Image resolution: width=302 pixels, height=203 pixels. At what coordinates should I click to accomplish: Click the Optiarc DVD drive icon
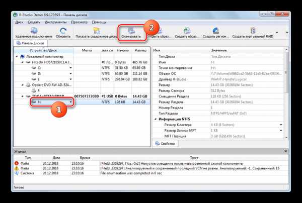[28, 85]
